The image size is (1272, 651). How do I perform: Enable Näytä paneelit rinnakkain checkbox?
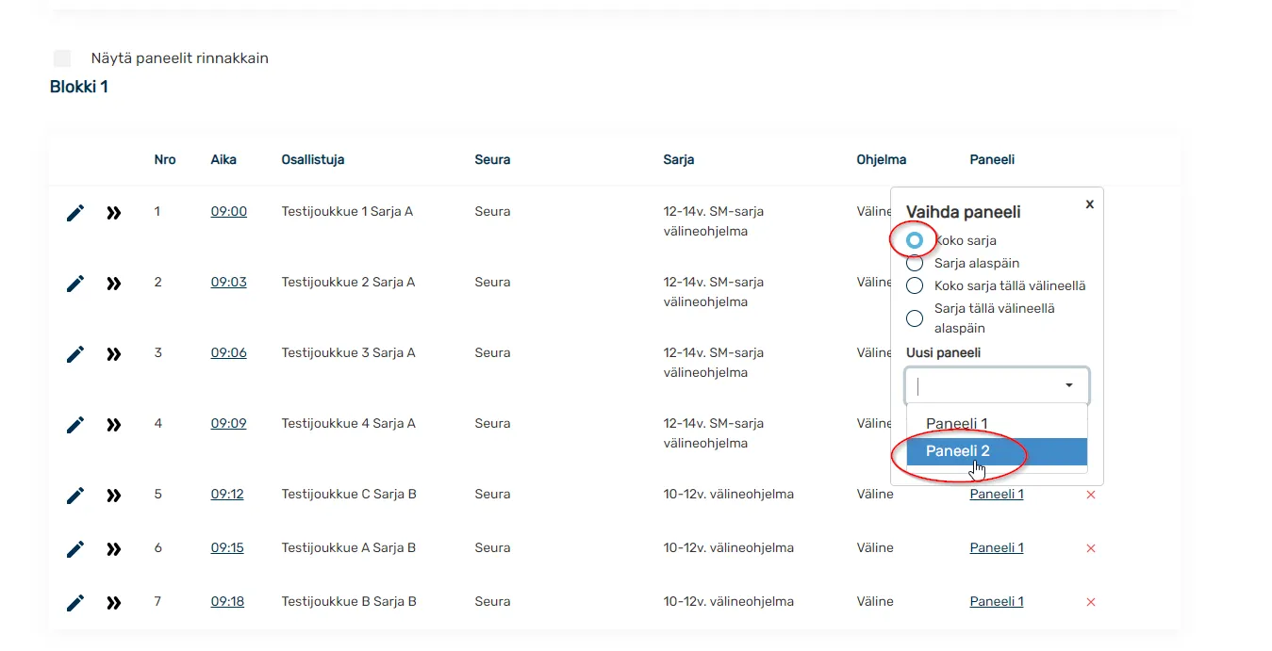coord(62,58)
